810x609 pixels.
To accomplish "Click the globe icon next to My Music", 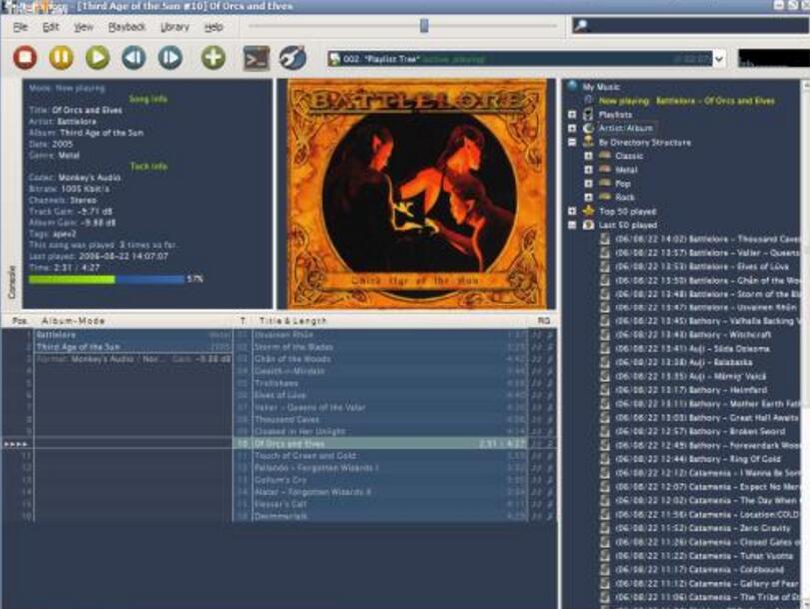I will (572, 86).
